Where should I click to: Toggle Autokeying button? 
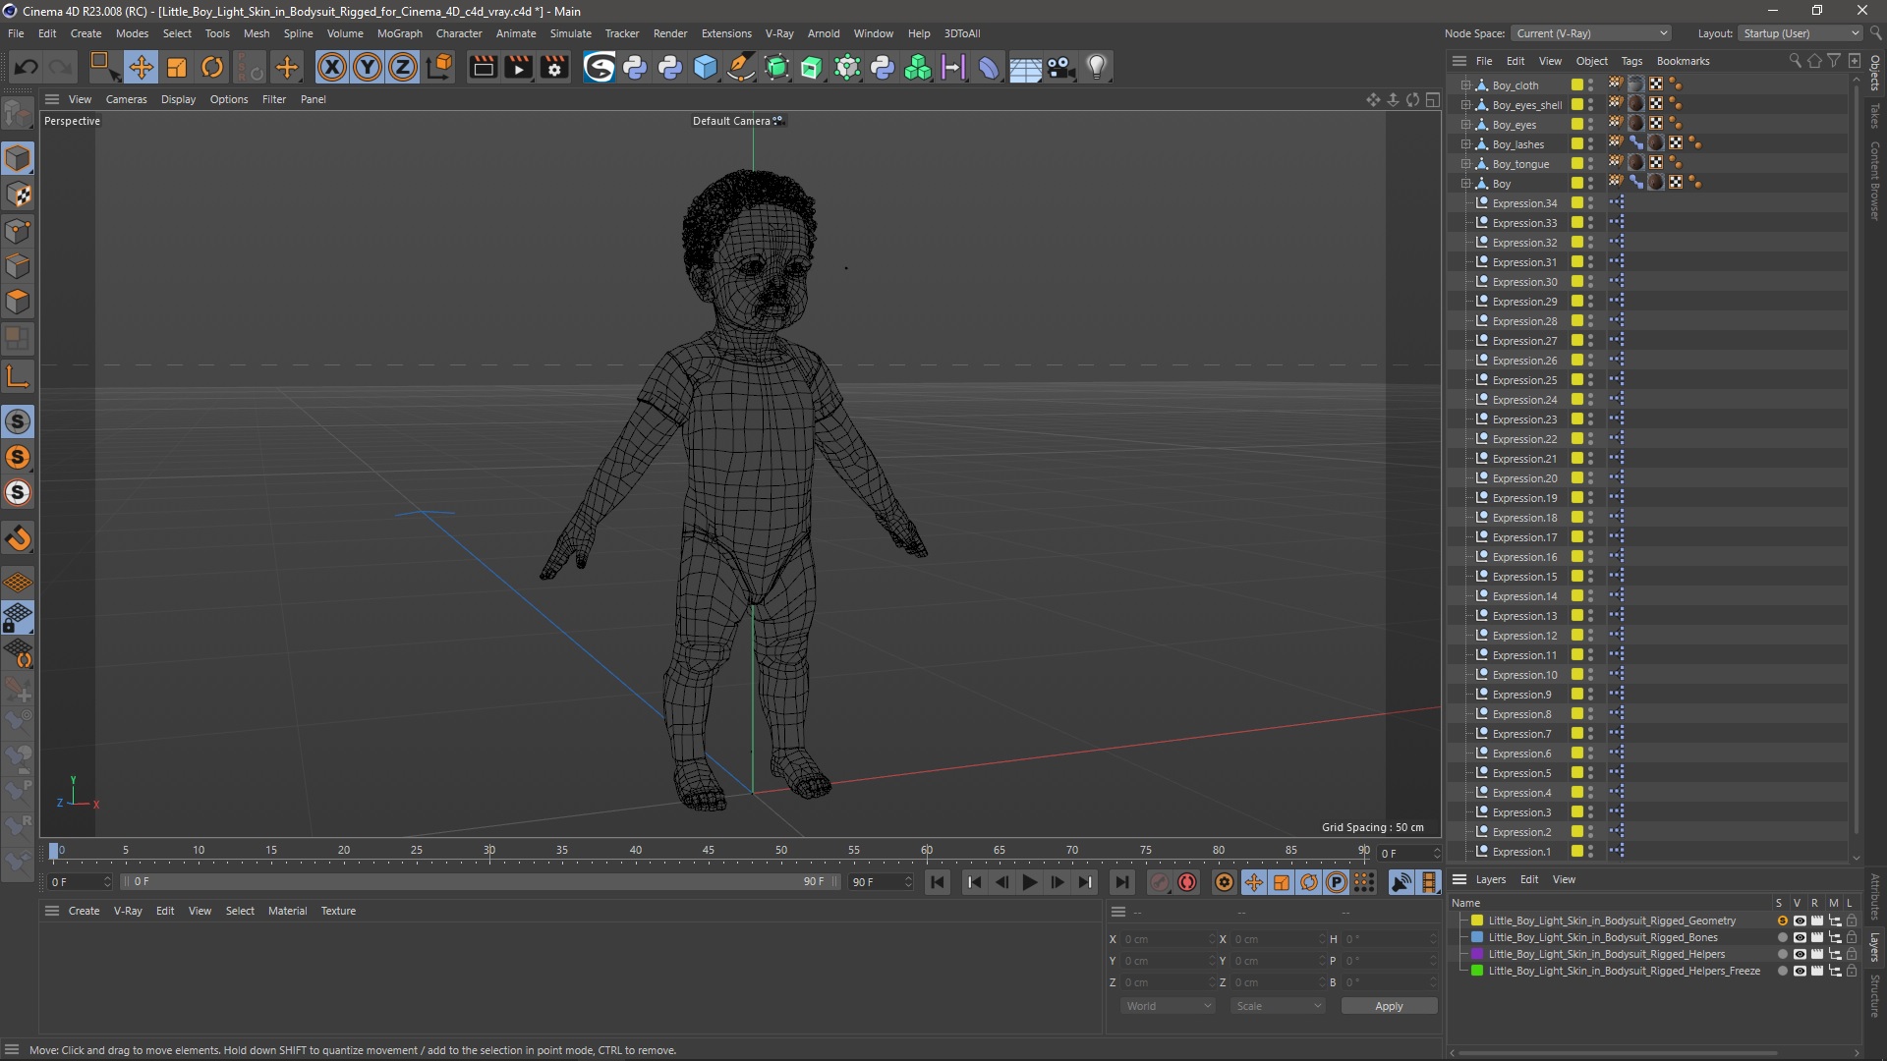(1187, 882)
